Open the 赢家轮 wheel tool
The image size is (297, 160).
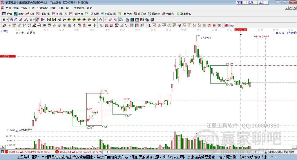pos(154,14)
